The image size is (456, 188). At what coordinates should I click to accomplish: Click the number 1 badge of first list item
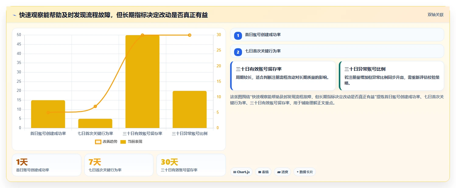pos(238,36)
